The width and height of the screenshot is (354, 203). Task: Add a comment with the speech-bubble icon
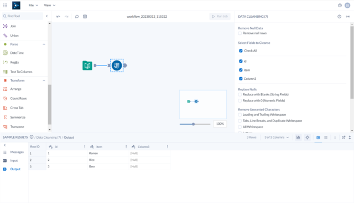pos(77,17)
